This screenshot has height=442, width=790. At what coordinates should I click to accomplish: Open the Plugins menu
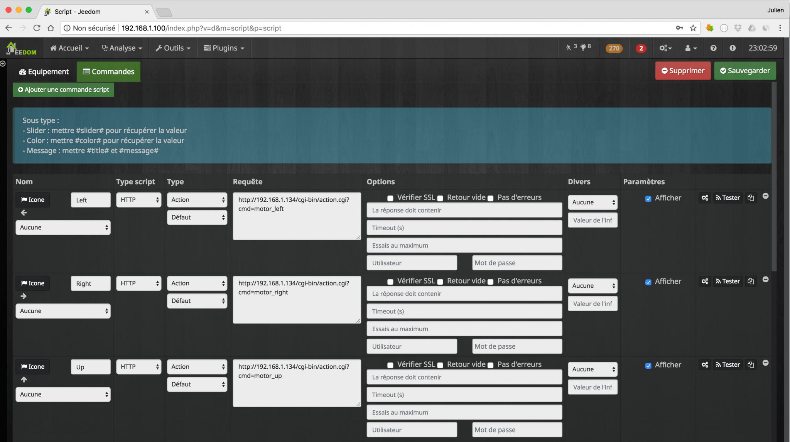click(x=224, y=48)
